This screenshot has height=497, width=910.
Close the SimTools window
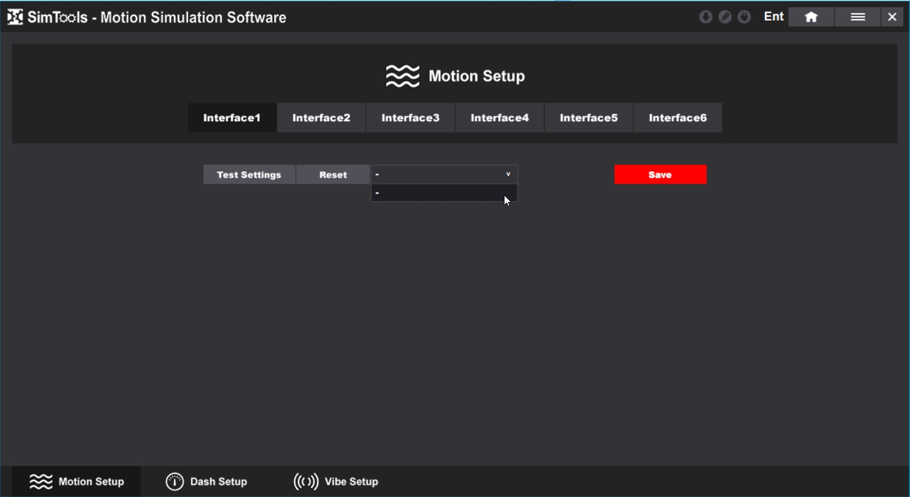[892, 17]
